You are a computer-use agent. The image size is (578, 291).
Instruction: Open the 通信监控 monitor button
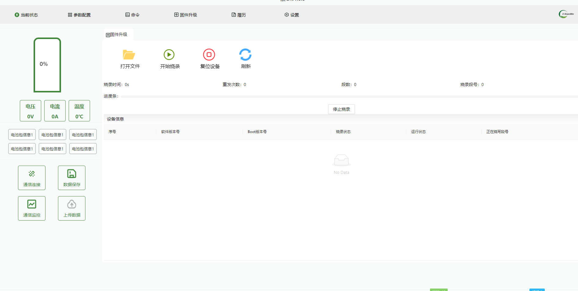pos(32,208)
